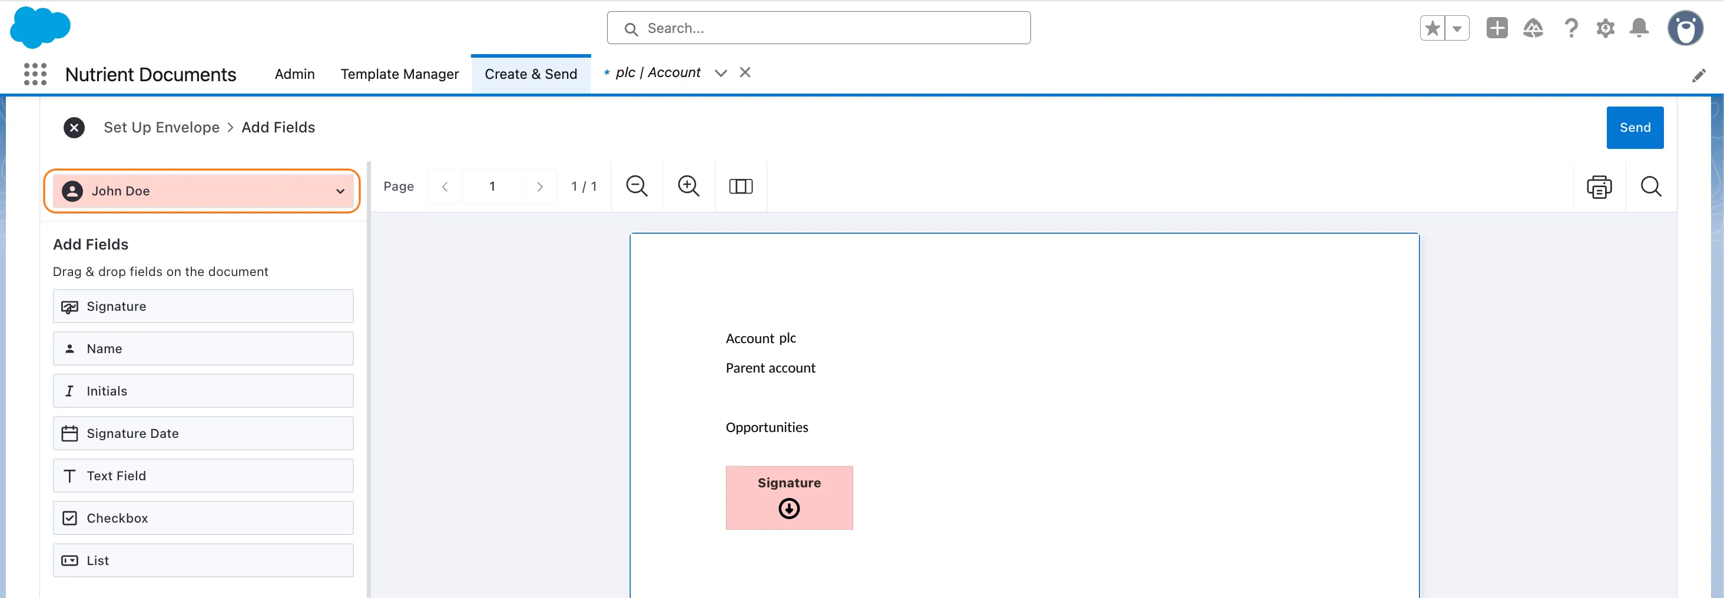Select the Name field option
Viewport: 1724px width, 598px height.
point(203,348)
